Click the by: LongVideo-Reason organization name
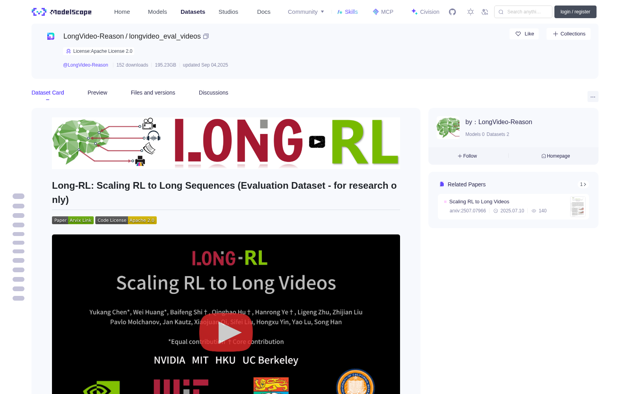 click(x=498, y=122)
